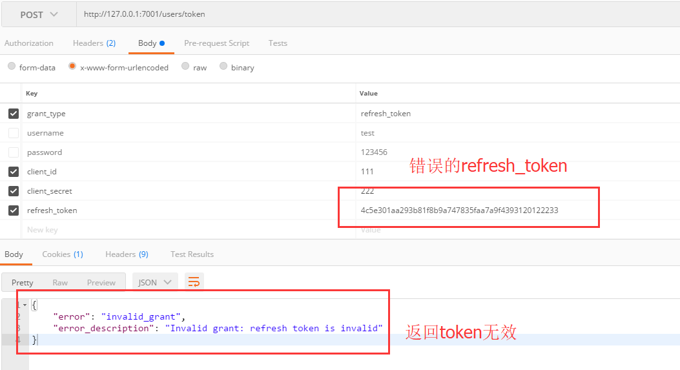Open the JSON format dropdown
This screenshot has height=370, width=680.
[155, 282]
